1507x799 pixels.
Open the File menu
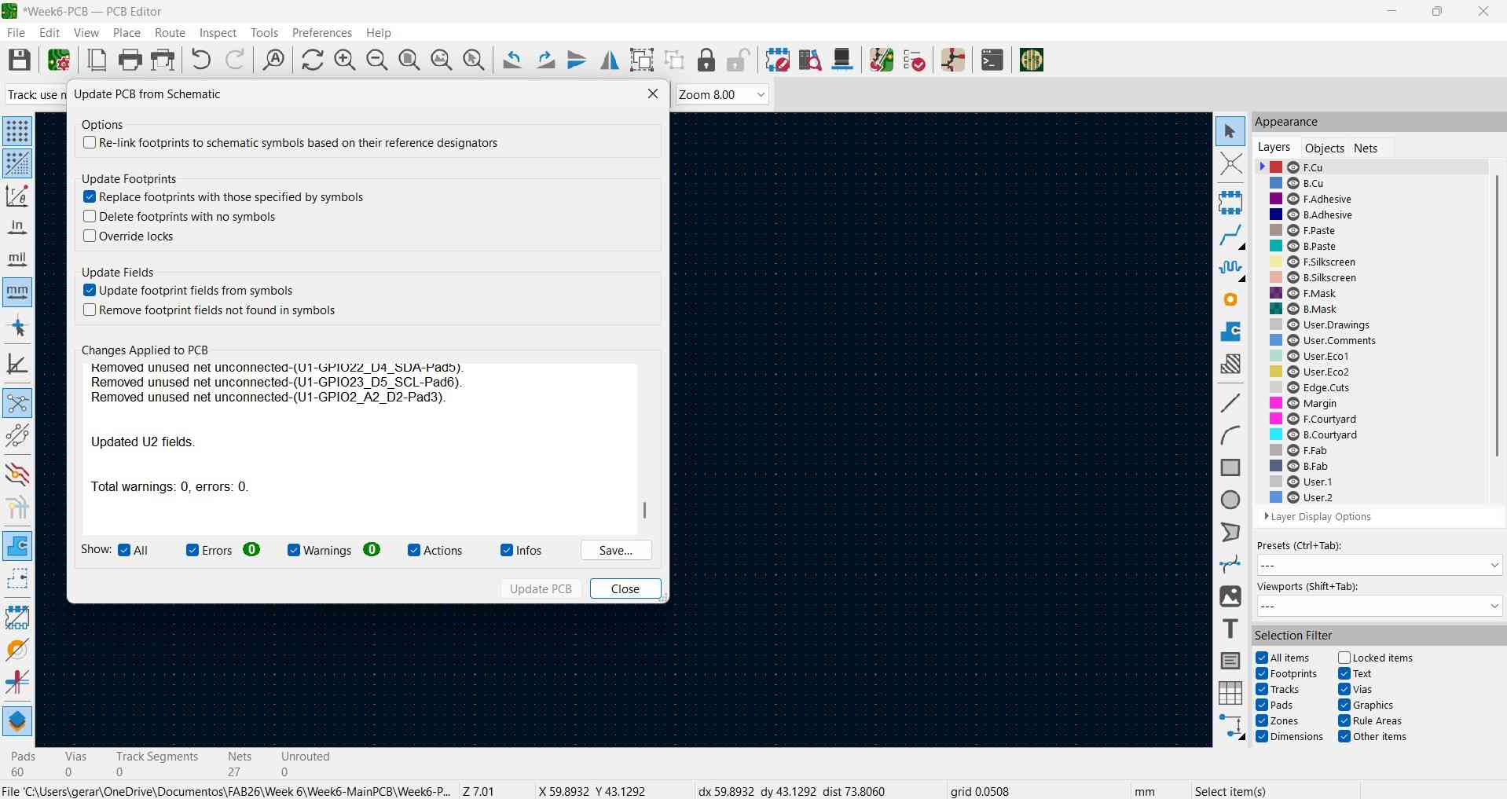(16, 33)
